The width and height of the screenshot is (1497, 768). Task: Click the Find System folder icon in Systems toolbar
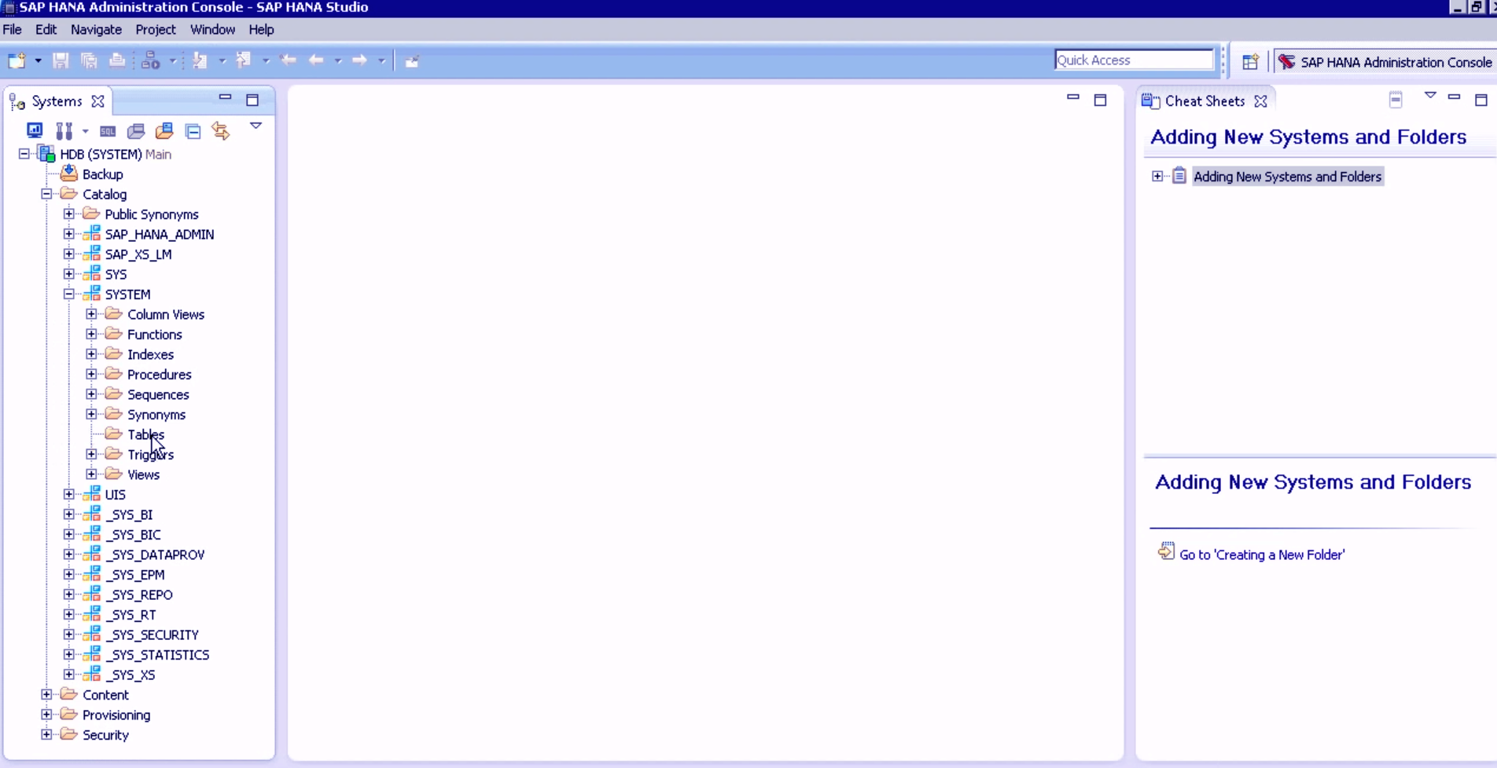[164, 130]
